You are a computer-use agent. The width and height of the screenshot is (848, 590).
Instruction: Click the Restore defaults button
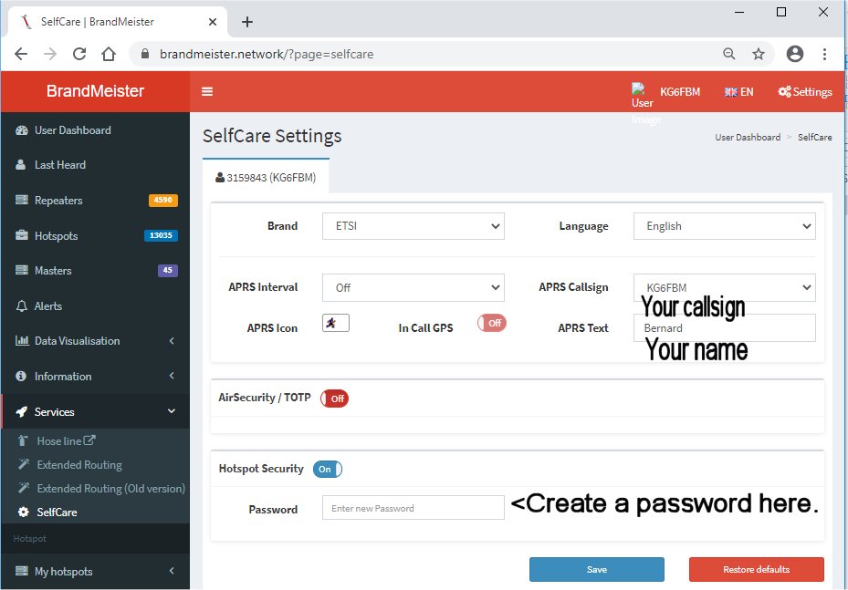tap(756, 569)
